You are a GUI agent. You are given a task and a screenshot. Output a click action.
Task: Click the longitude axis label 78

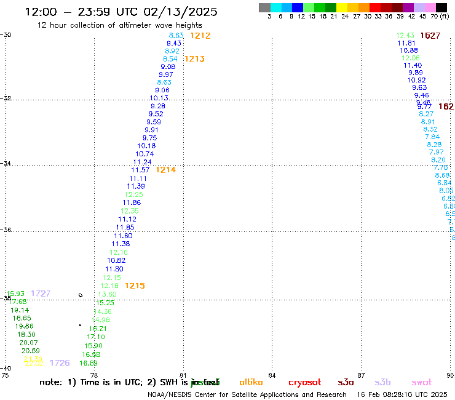93,375
